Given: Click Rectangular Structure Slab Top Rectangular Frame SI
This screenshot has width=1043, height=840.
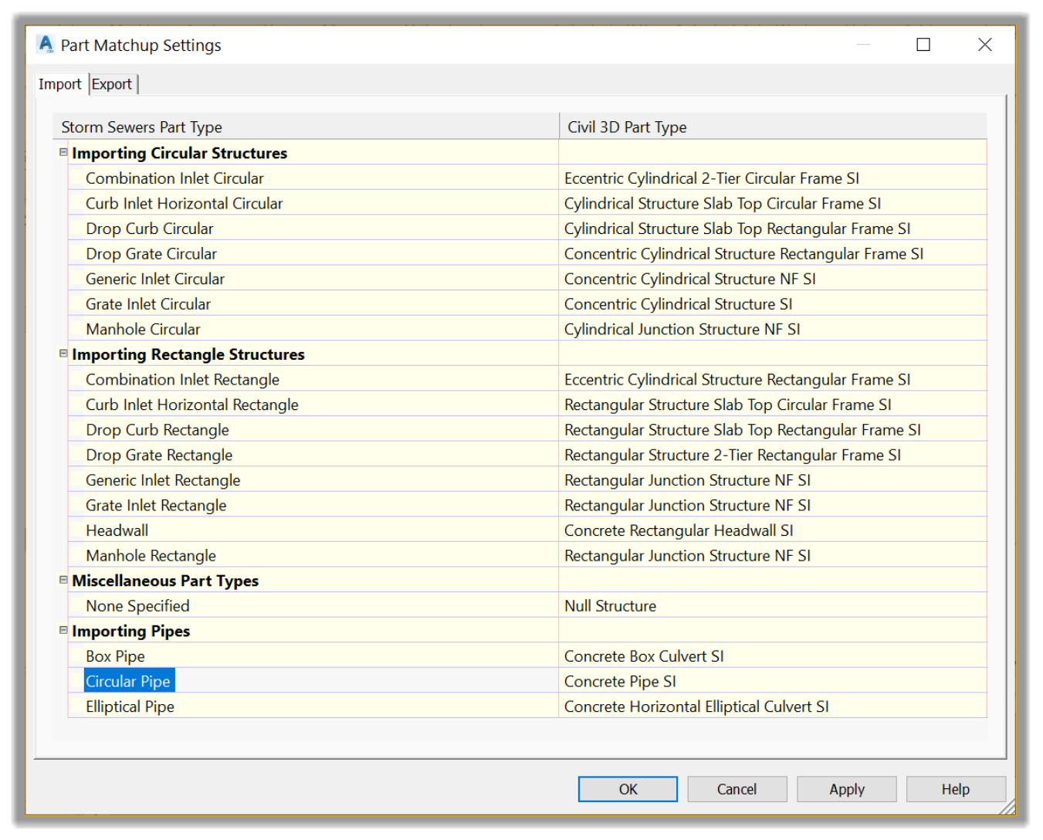Looking at the screenshot, I should point(773,430).
